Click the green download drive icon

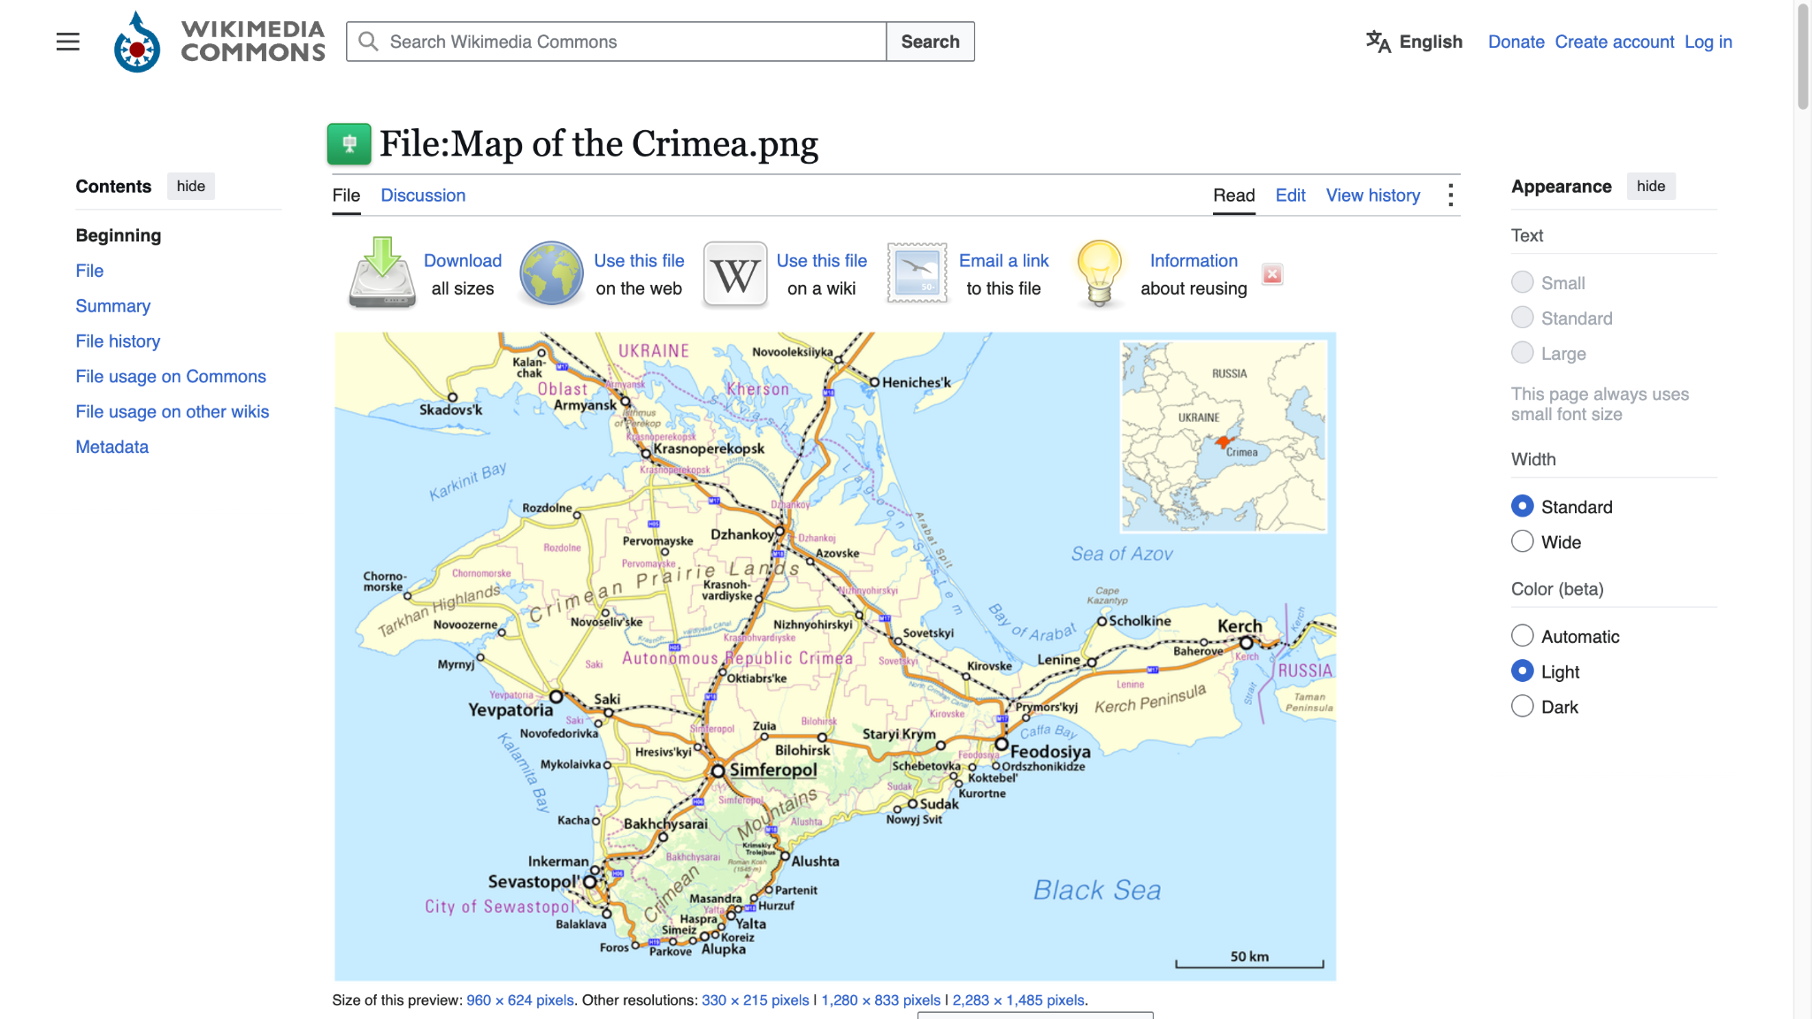click(381, 273)
